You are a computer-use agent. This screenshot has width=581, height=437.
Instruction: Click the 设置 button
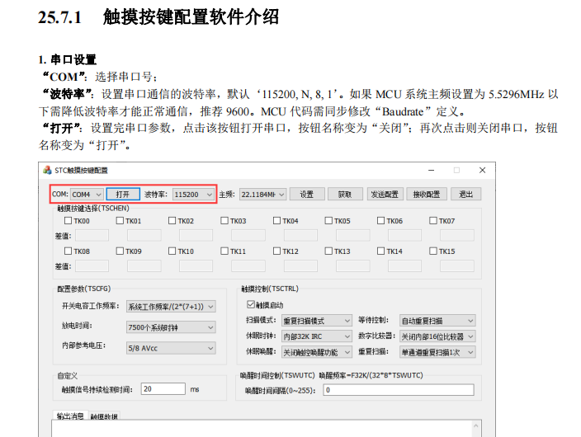pos(306,195)
